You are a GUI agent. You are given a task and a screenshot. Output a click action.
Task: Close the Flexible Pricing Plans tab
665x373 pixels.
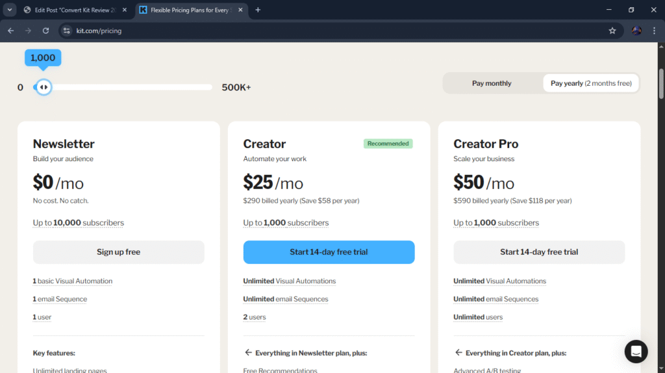point(240,10)
